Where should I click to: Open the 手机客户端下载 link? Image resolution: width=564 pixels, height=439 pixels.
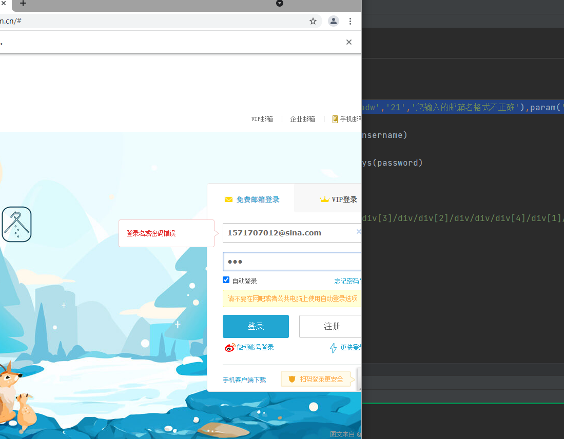[244, 380]
